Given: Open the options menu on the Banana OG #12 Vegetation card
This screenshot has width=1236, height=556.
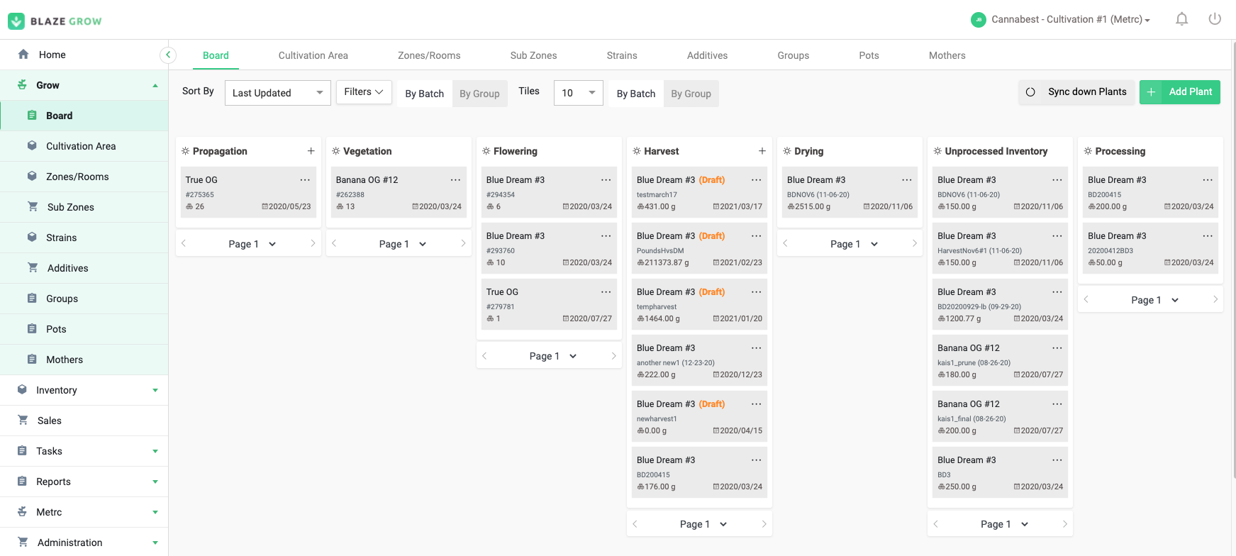Looking at the screenshot, I should pyautogui.click(x=455, y=180).
